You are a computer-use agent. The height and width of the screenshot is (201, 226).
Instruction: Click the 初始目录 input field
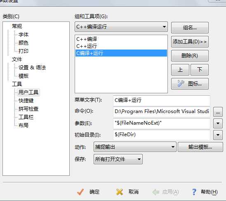[x=161, y=135]
